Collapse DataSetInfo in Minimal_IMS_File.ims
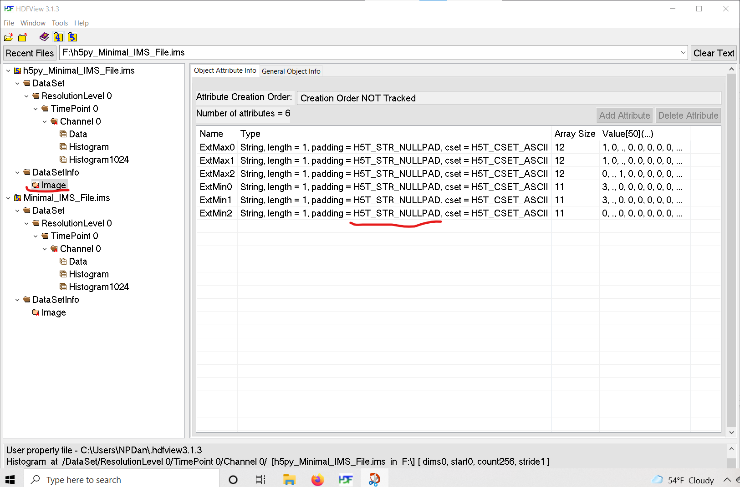Screen dimensions: 740x487 pos(17,300)
